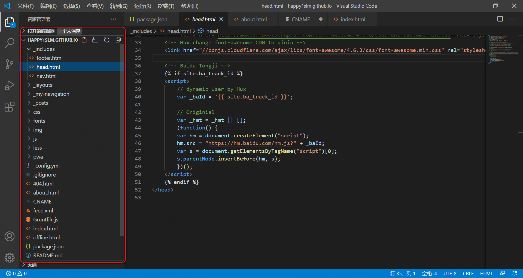Viewport: 523px width, 278px height.
Task: Open the 编辑(E) menu
Action: tap(48, 6)
